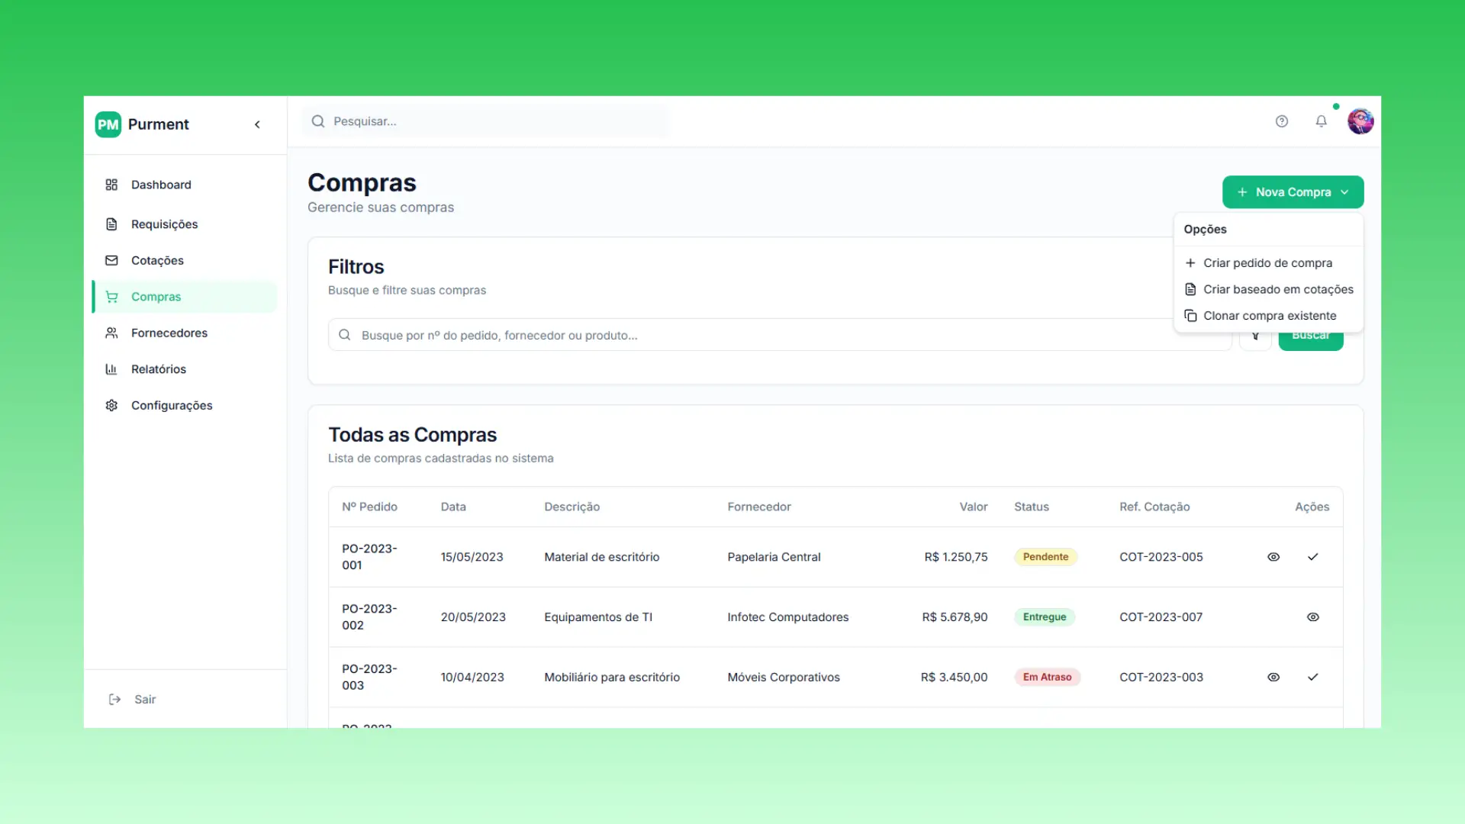View order PO-2023-002 with eye icon

pyautogui.click(x=1312, y=617)
